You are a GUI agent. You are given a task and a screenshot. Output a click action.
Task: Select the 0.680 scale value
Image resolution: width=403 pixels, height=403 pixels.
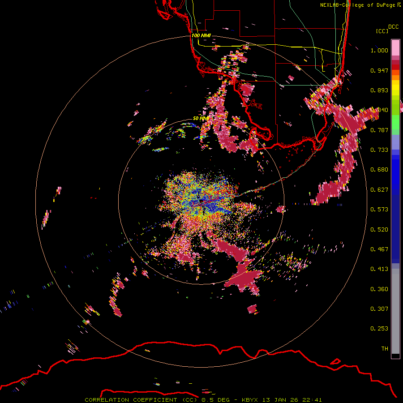379,170
